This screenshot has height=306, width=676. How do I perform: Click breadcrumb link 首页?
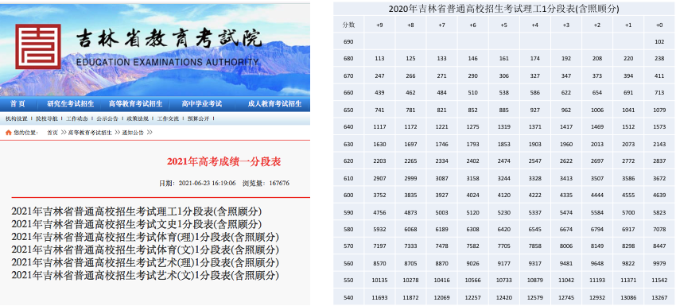coord(52,133)
